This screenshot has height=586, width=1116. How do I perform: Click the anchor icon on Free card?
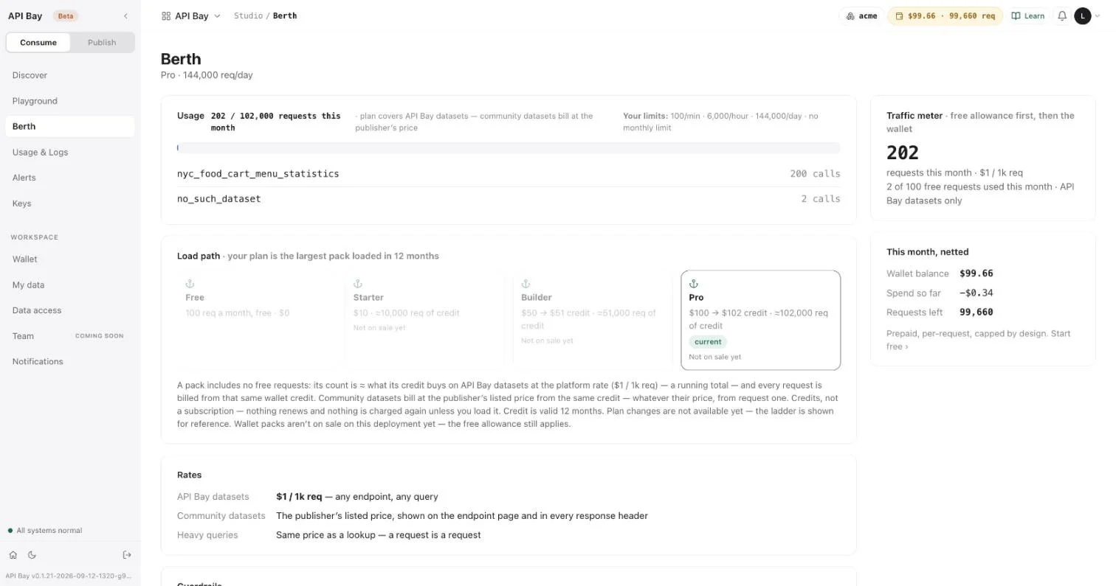coord(190,284)
